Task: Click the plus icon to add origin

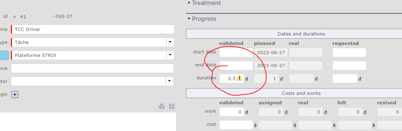Action: 15,95
